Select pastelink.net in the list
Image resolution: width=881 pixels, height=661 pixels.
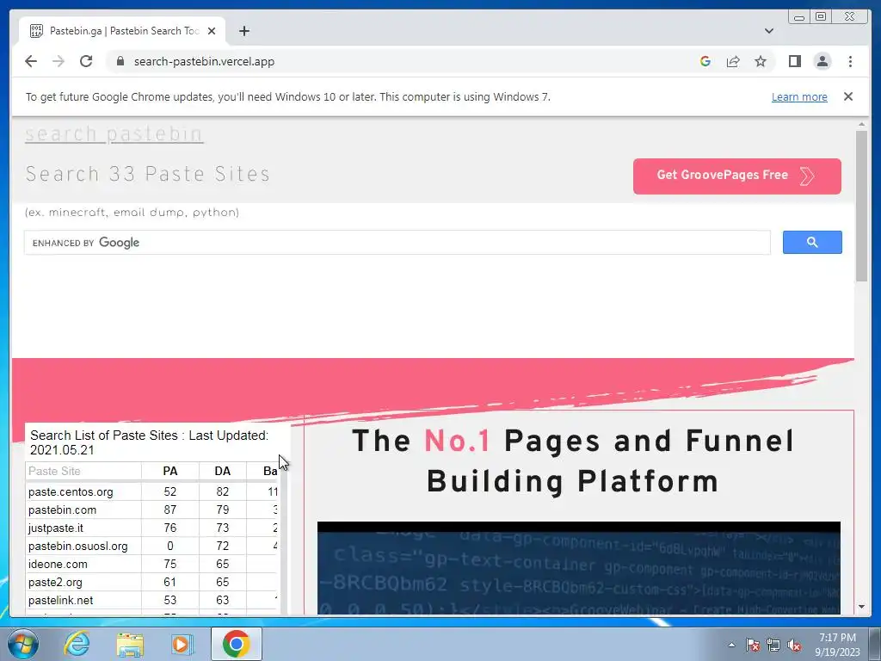coord(61,600)
